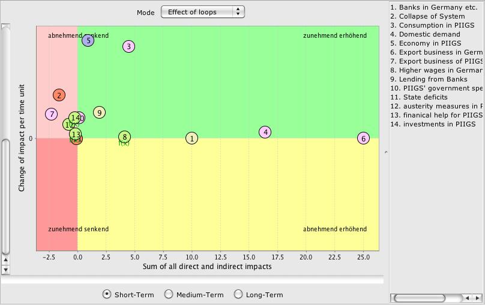Switch to Medium-Term view
The height and width of the screenshot is (305, 485).
click(x=169, y=294)
